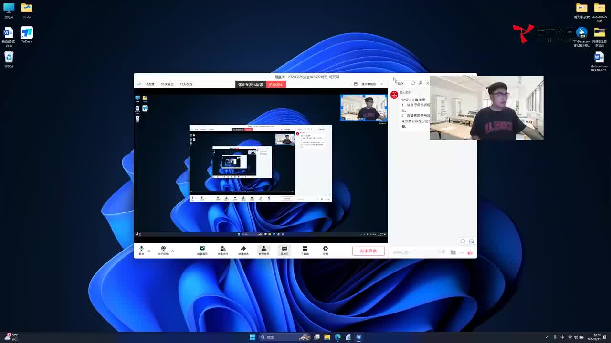Open the ToDesk desktop shortcut
The width and height of the screenshot is (611, 343).
[27, 35]
